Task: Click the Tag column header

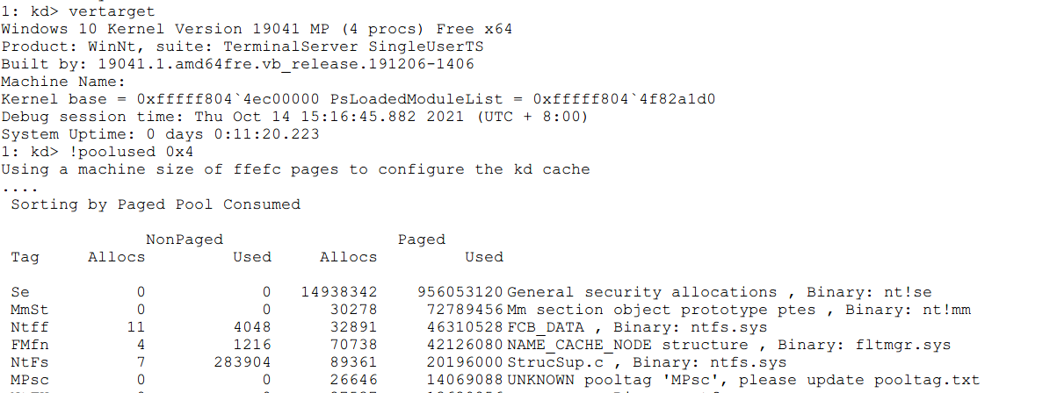Action: pos(24,257)
